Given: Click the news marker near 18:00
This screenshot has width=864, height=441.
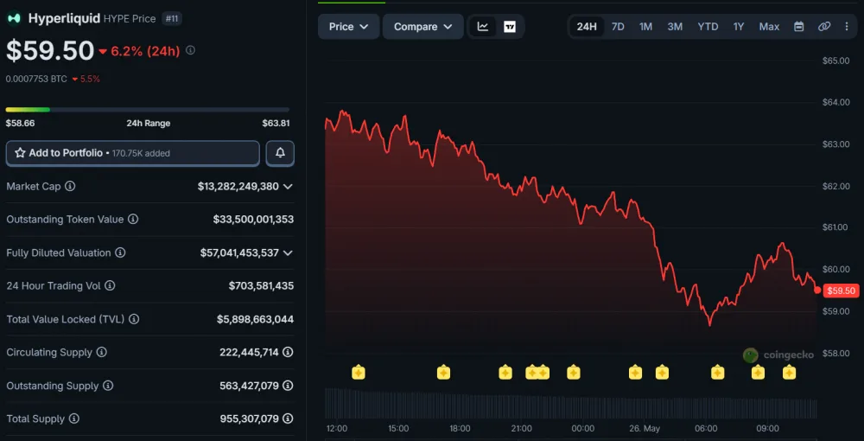Looking at the screenshot, I should (x=443, y=373).
